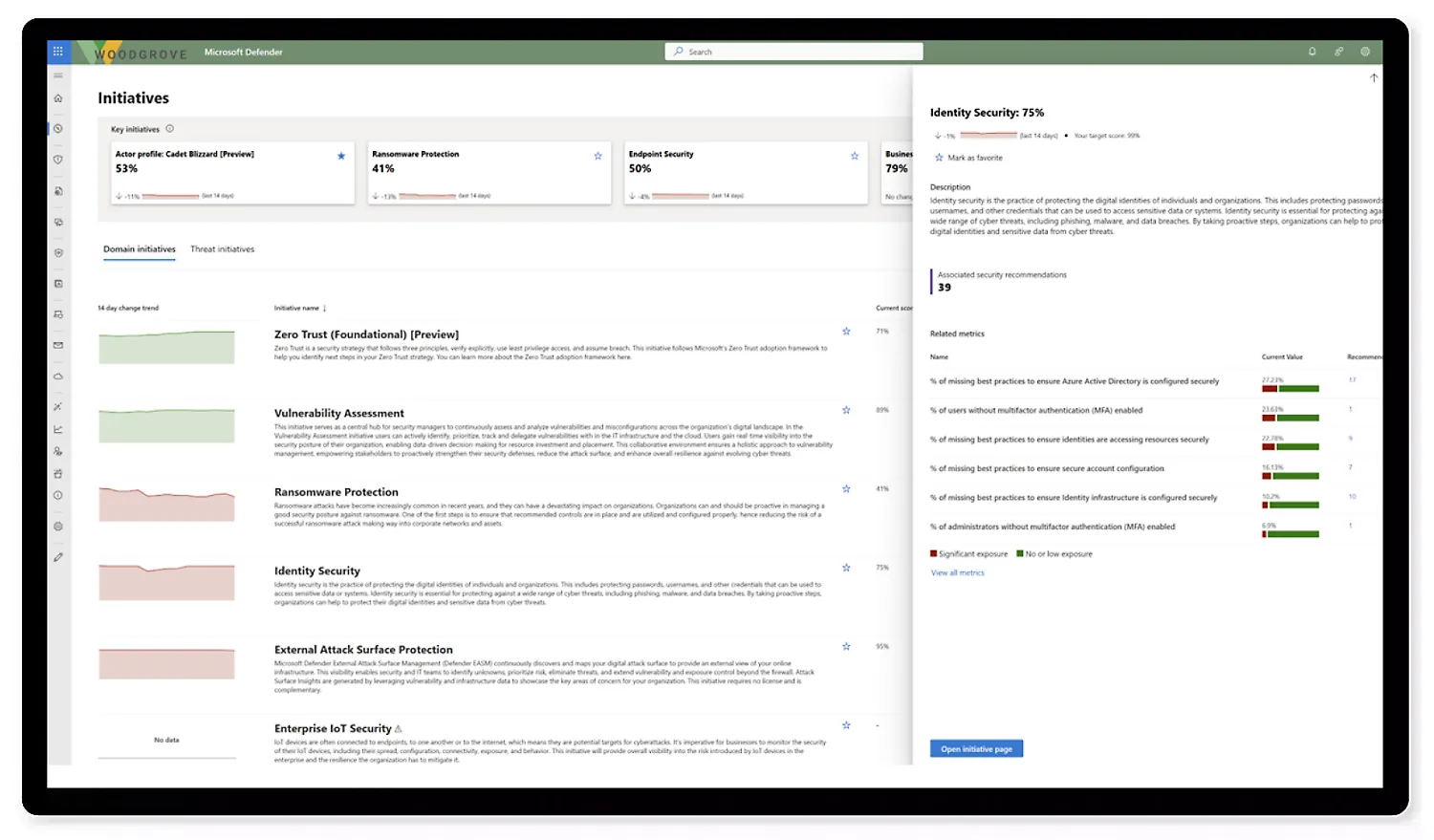This screenshot has width=1434, height=840.
Task: Click the External Attack Surface trend chart
Action: click(166, 663)
